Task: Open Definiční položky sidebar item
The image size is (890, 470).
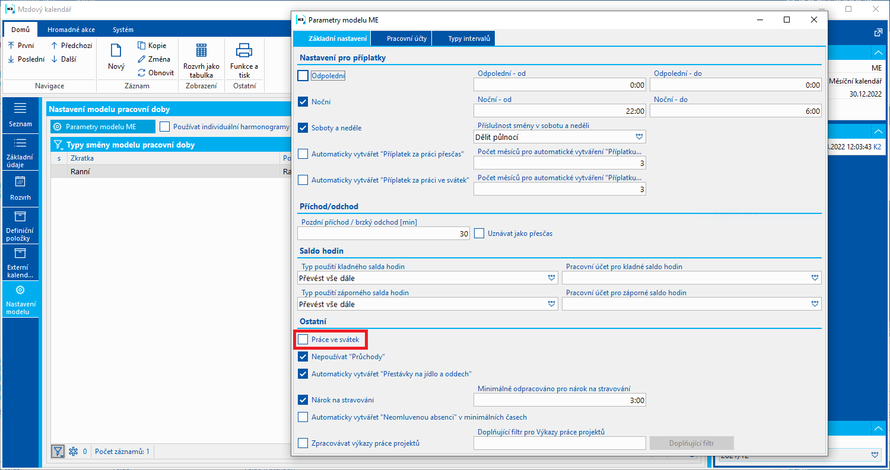Action: [x=21, y=225]
